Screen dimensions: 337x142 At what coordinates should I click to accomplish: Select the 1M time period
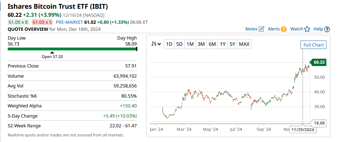coord(190,44)
